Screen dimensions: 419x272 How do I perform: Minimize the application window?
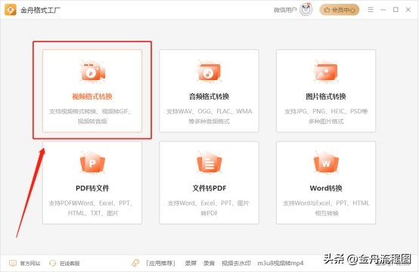383,10
